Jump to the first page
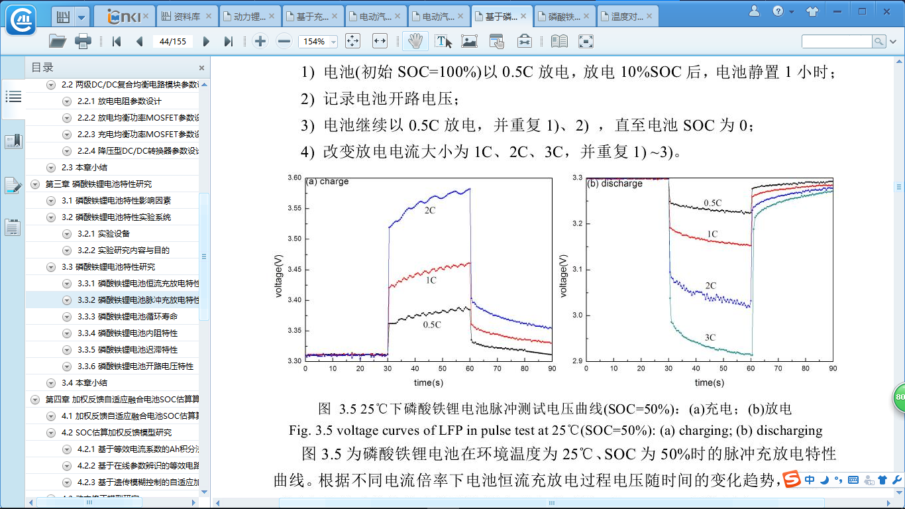The image size is (905, 509). tap(117, 41)
